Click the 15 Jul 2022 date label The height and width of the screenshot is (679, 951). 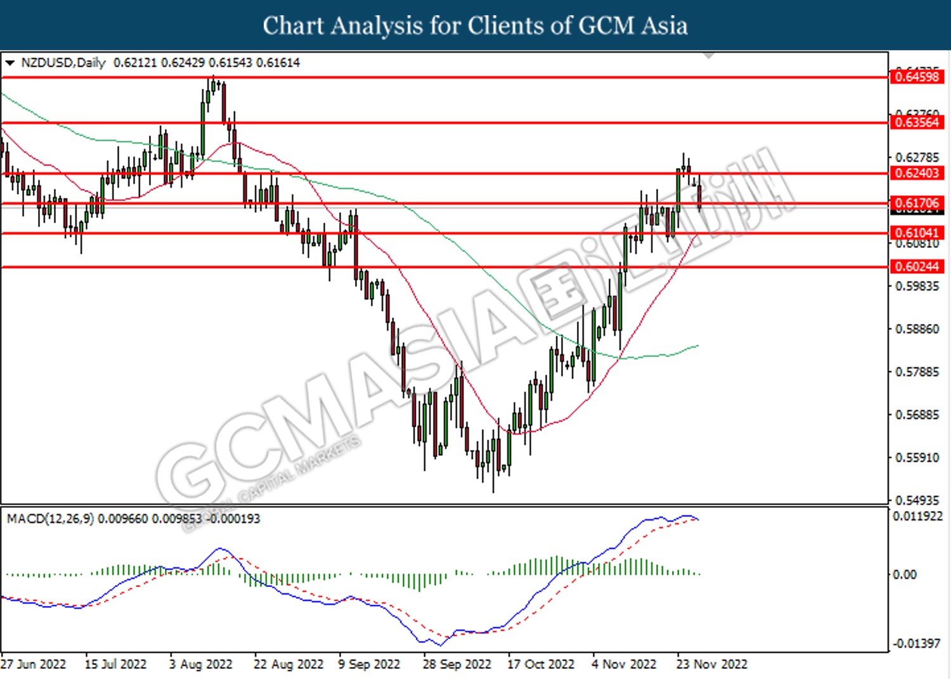click(115, 664)
